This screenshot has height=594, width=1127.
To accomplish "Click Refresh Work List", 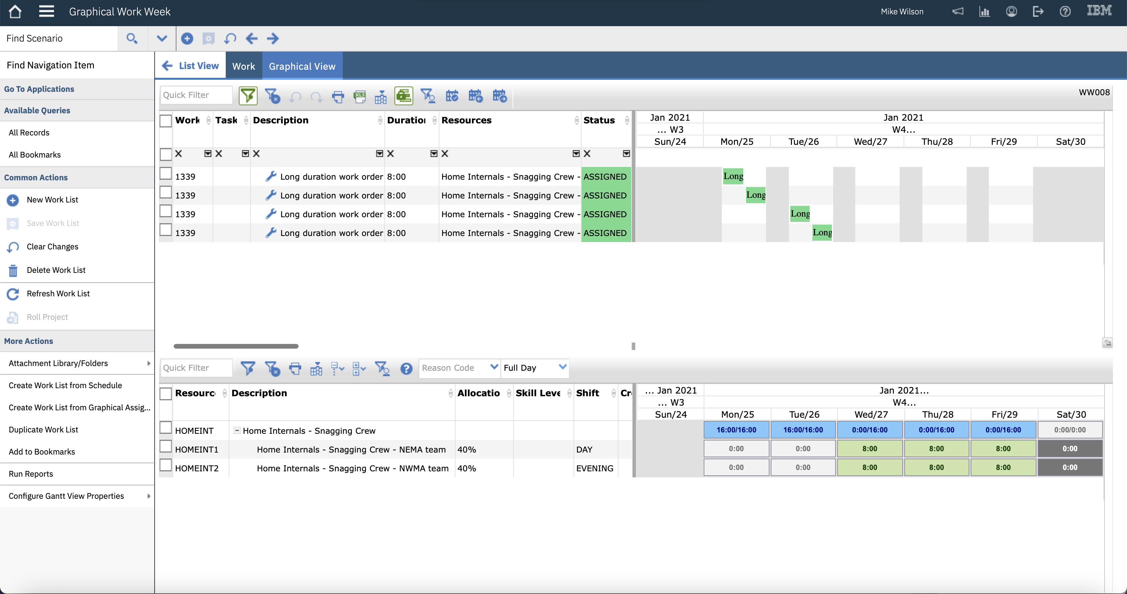I will 58,293.
